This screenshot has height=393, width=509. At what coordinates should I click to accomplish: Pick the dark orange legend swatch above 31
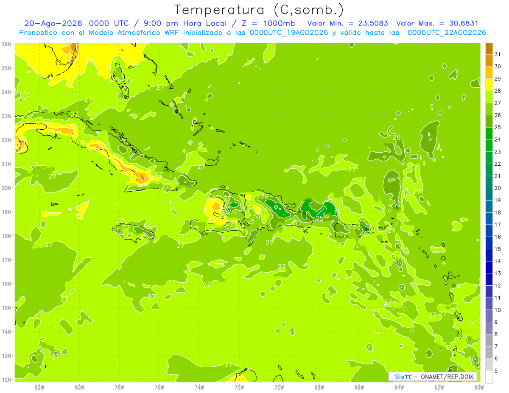[x=489, y=48]
